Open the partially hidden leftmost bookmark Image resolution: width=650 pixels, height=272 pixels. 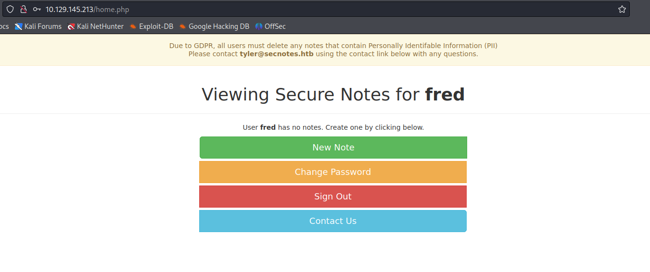[4, 26]
